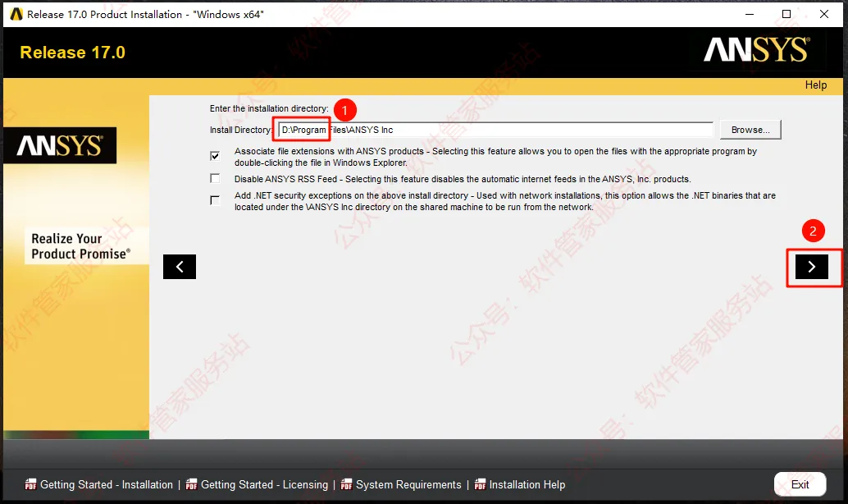
Task: Click PDF icon beside System Requirements
Action: 347,484
